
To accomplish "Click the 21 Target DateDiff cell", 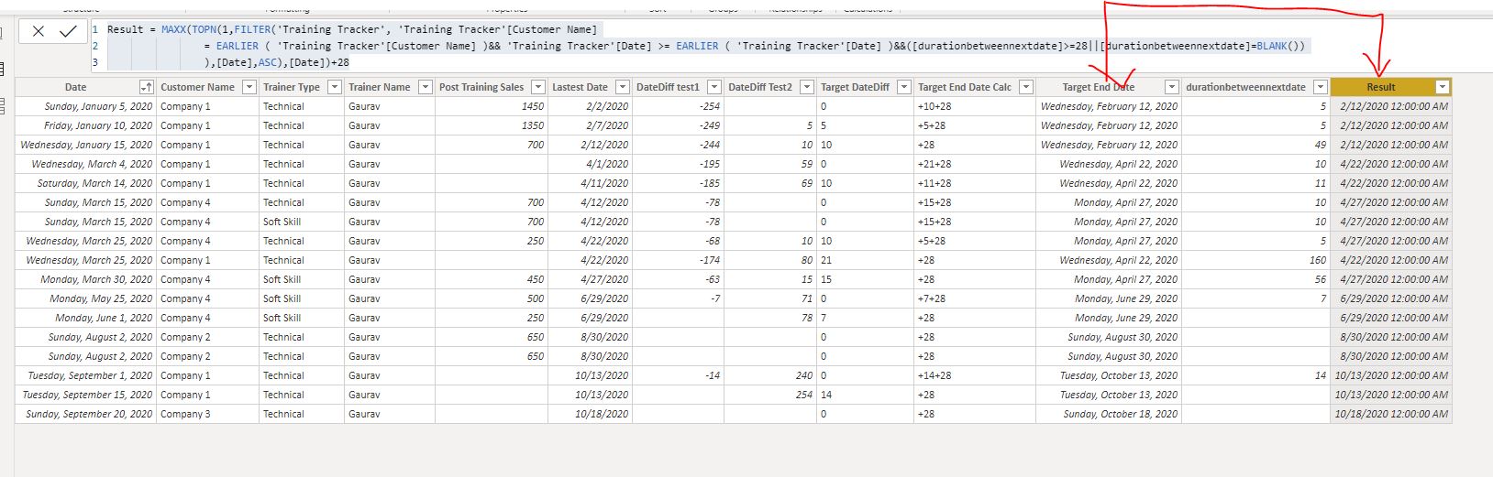I will coord(865,260).
